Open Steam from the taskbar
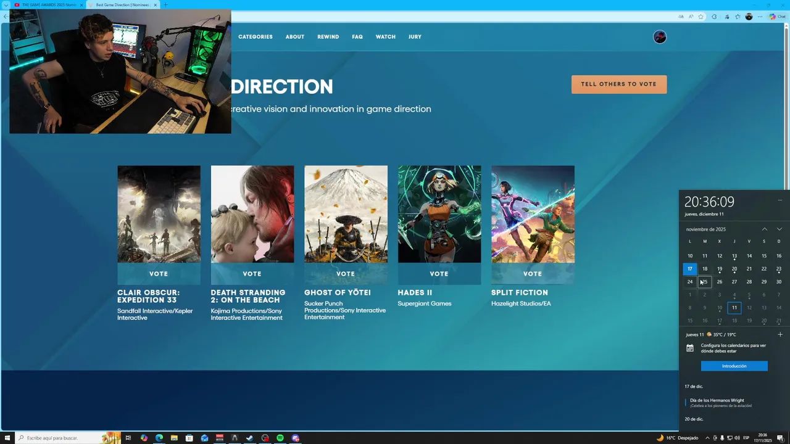Viewport: 790px width, 444px height. click(250, 438)
